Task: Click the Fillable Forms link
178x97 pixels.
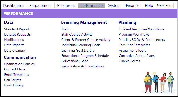Action: pos(129,61)
